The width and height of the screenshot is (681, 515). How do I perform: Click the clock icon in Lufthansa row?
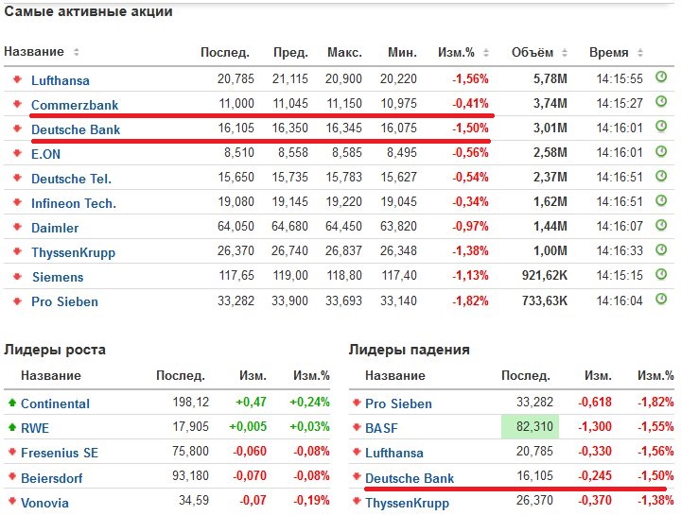pos(661,78)
